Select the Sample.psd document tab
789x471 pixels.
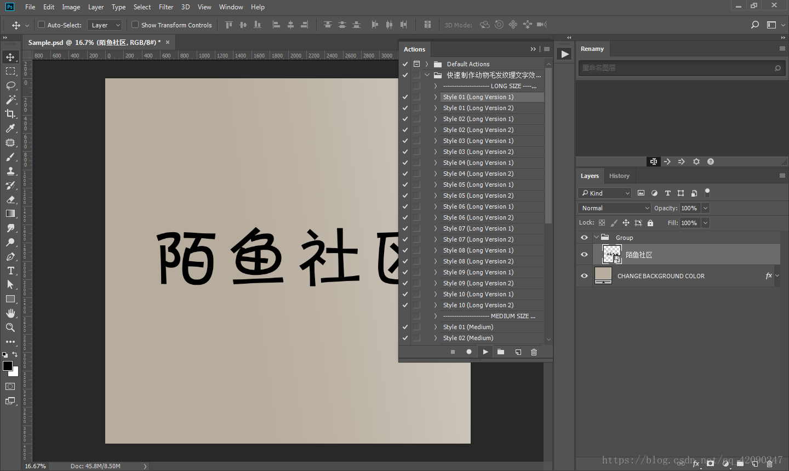(x=94, y=42)
